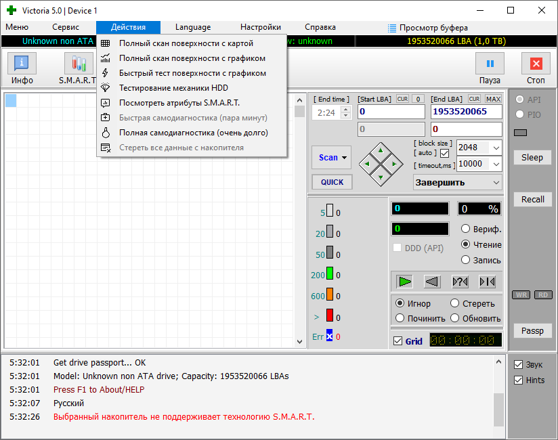Click the HDD mechanics test icon

(106, 88)
